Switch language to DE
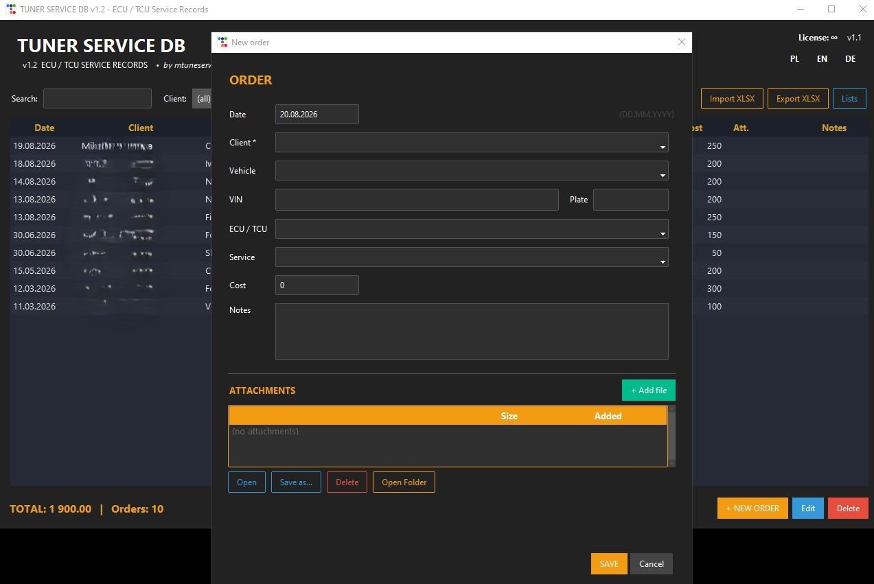The image size is (874, 584). 850,59
